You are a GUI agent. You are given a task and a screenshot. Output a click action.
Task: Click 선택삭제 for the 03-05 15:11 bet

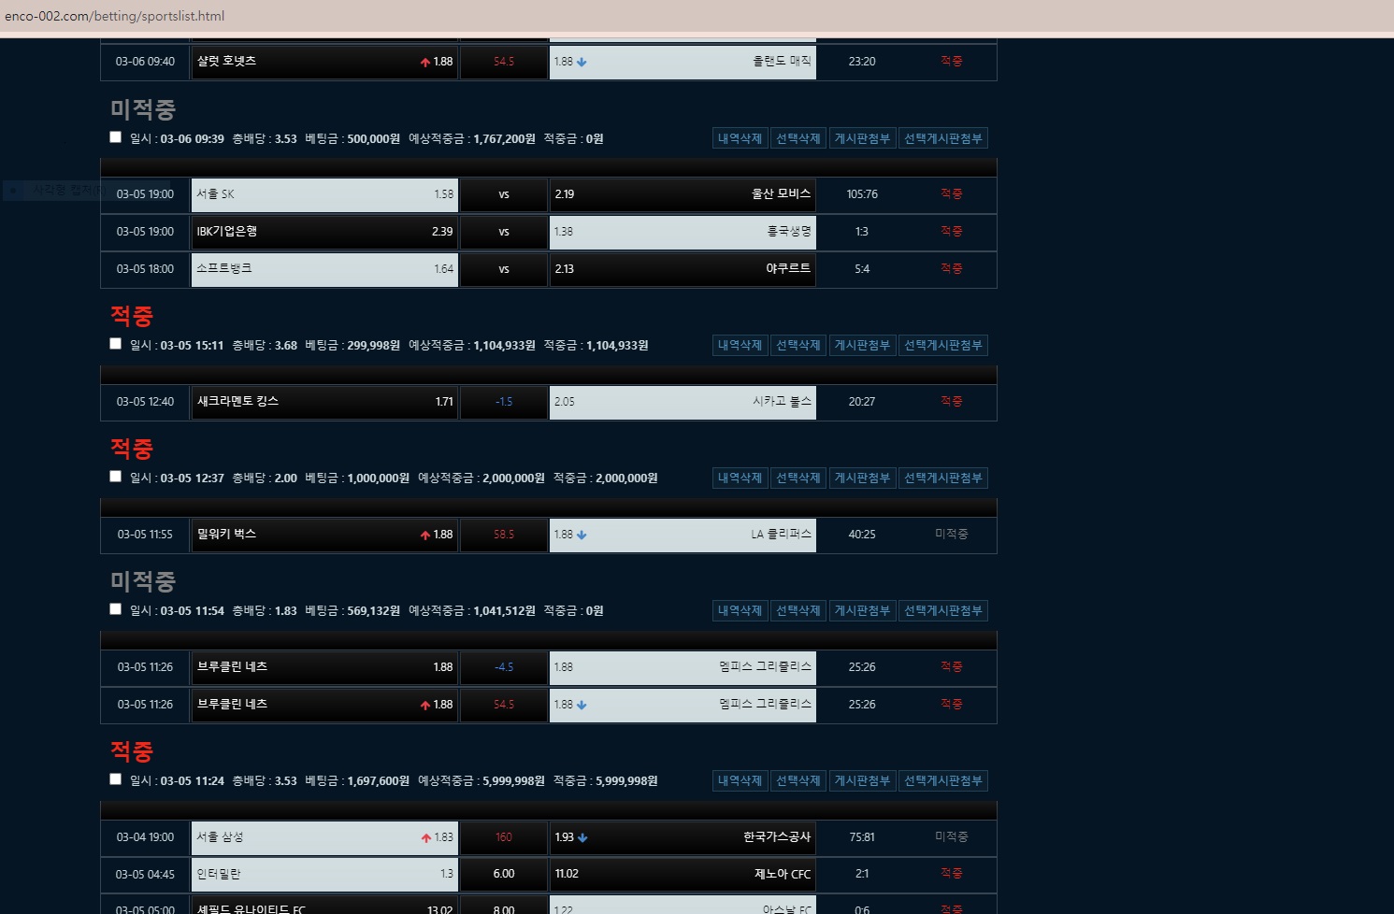[x=798, y=346]
